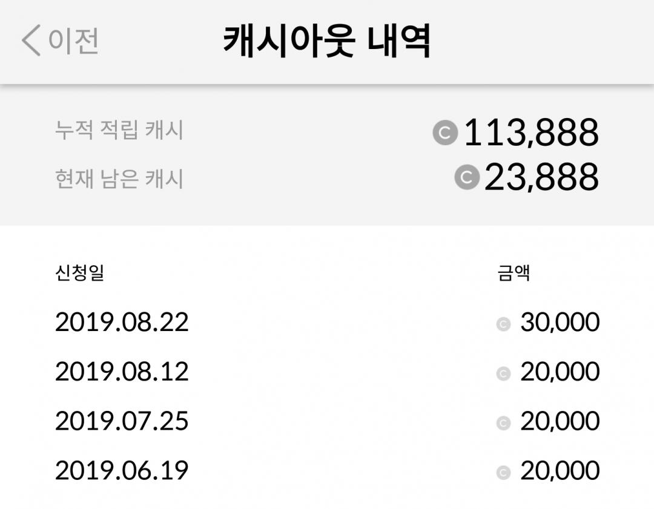Tap the cash coin icon beside 113,888
Screen dimensions: 654x509
445,133
